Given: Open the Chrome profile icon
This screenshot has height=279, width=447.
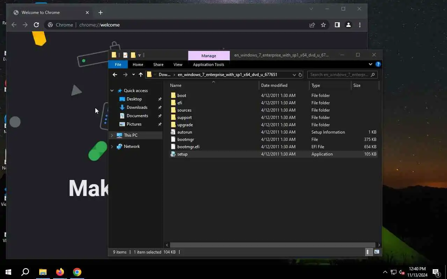Looking at the screenshot, I should 348,25.
